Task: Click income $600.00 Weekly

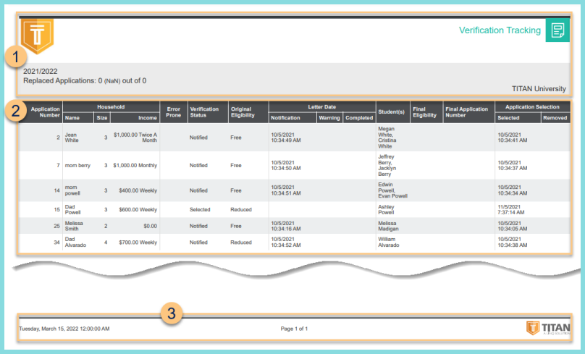Action: pos(138,210)
